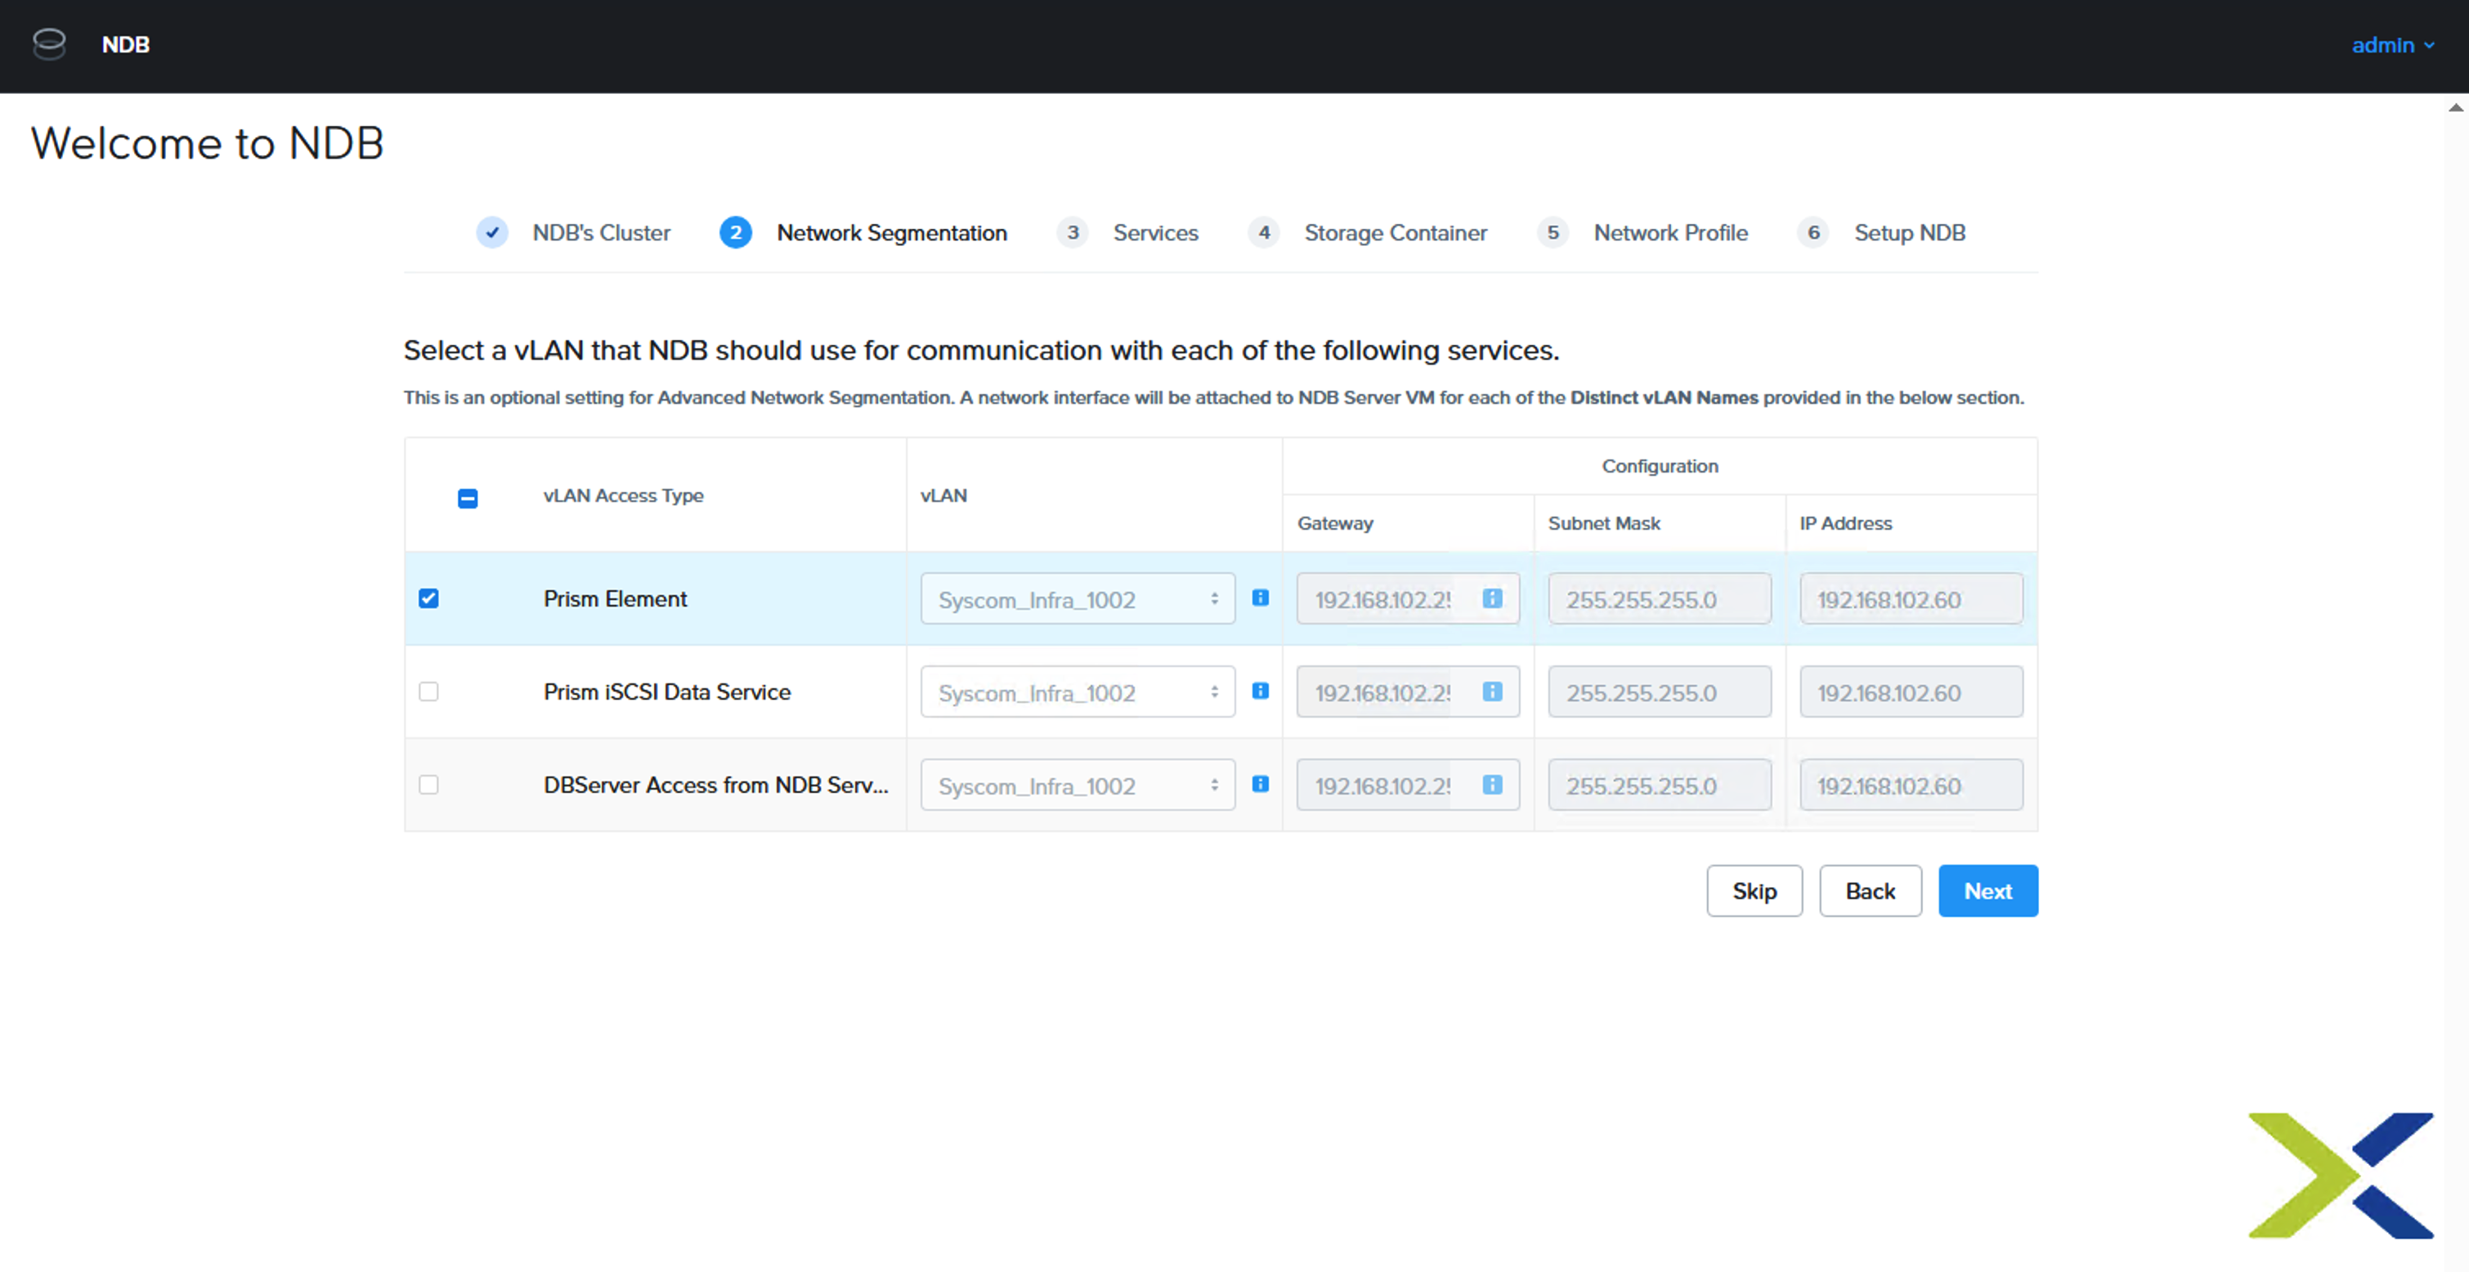Click the completed NDB's Cluster checkmark icon
The width and height of the screenshot is (2469, 1272).
[491, 232]
